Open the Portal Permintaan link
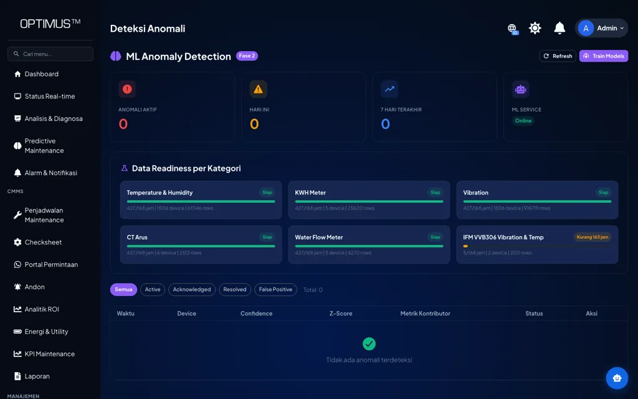 (51, 264)
